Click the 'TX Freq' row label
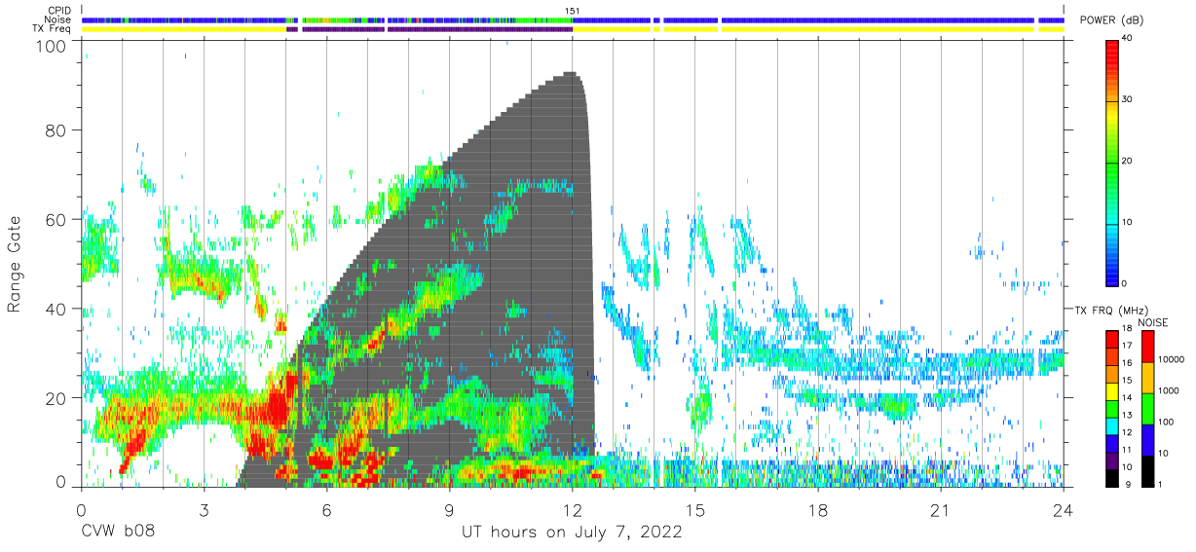The width and height of the screenshot is (1196, 552). coord(52,29)
